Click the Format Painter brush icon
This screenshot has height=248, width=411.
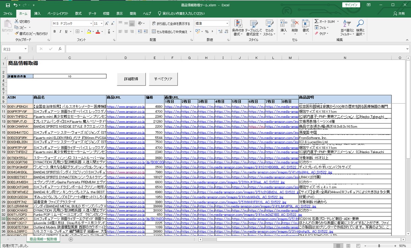pos(17,34)
